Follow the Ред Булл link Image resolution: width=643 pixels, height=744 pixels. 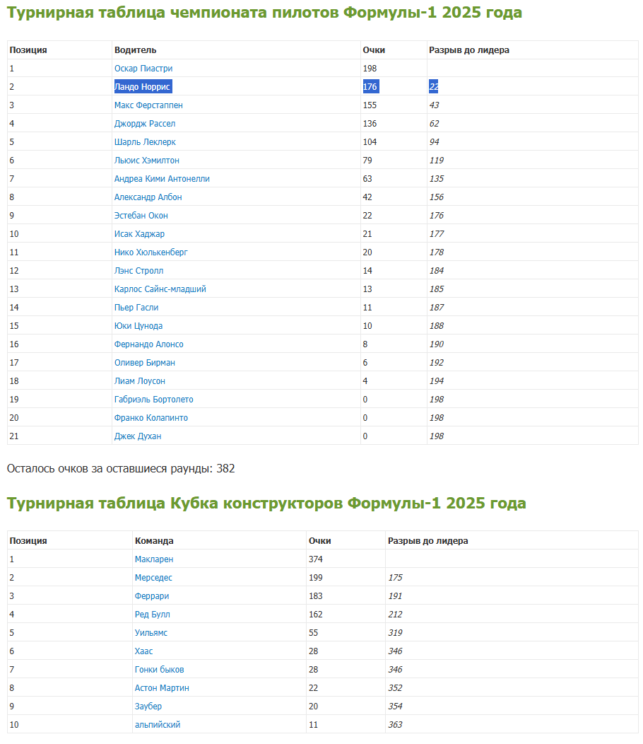coord(152,615)
